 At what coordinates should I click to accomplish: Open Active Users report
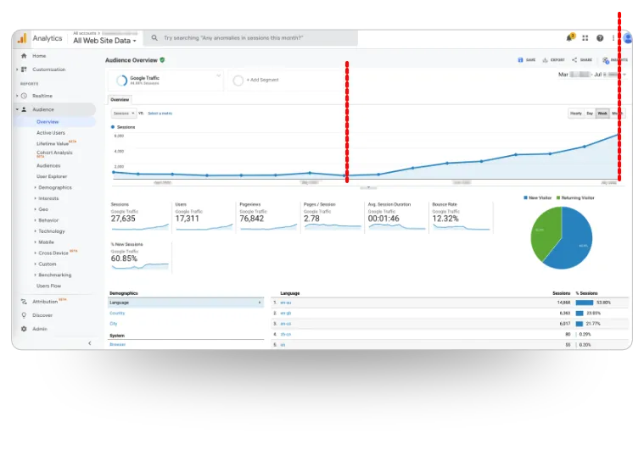pos(51,133)
